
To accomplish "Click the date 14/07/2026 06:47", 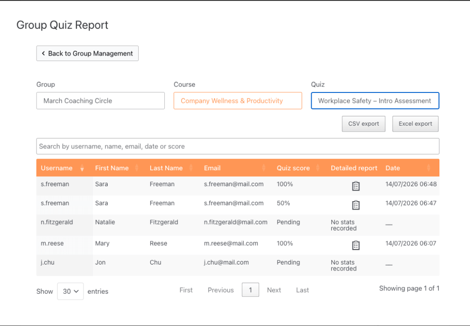I will tap(411, 203).
